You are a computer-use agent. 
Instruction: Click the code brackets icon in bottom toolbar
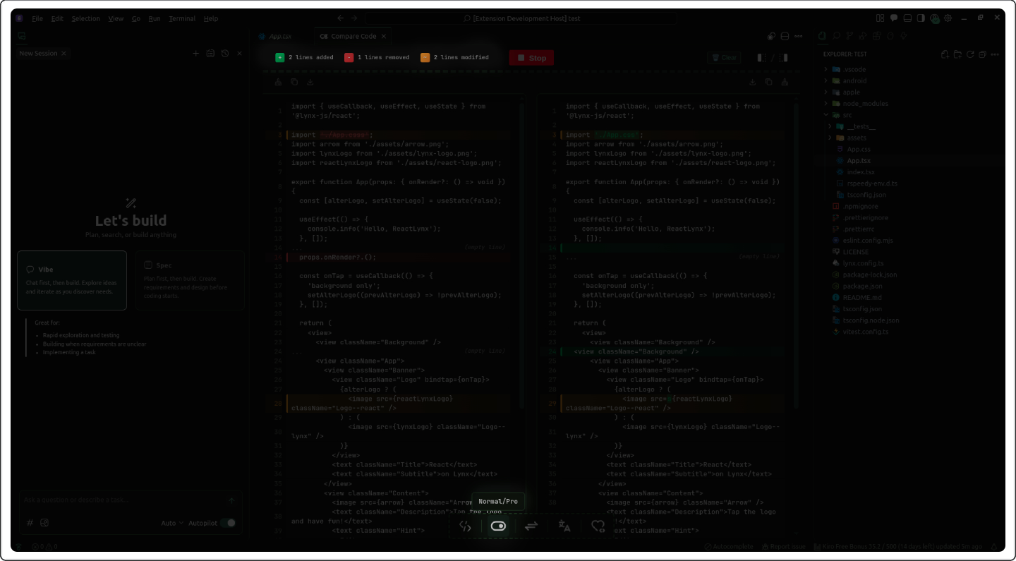coord(465,526)
